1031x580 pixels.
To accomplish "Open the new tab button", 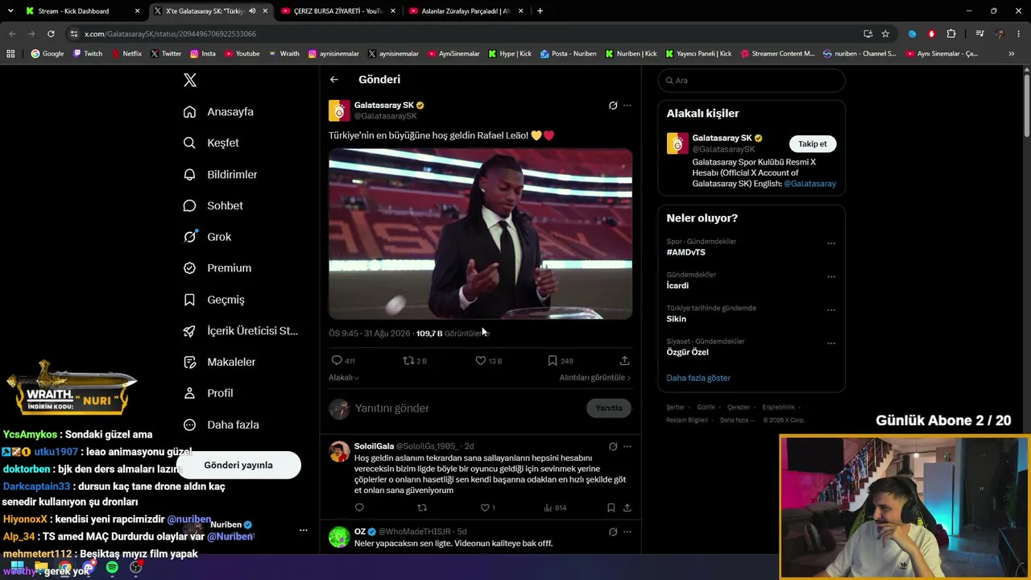I will tap(540, 11).
